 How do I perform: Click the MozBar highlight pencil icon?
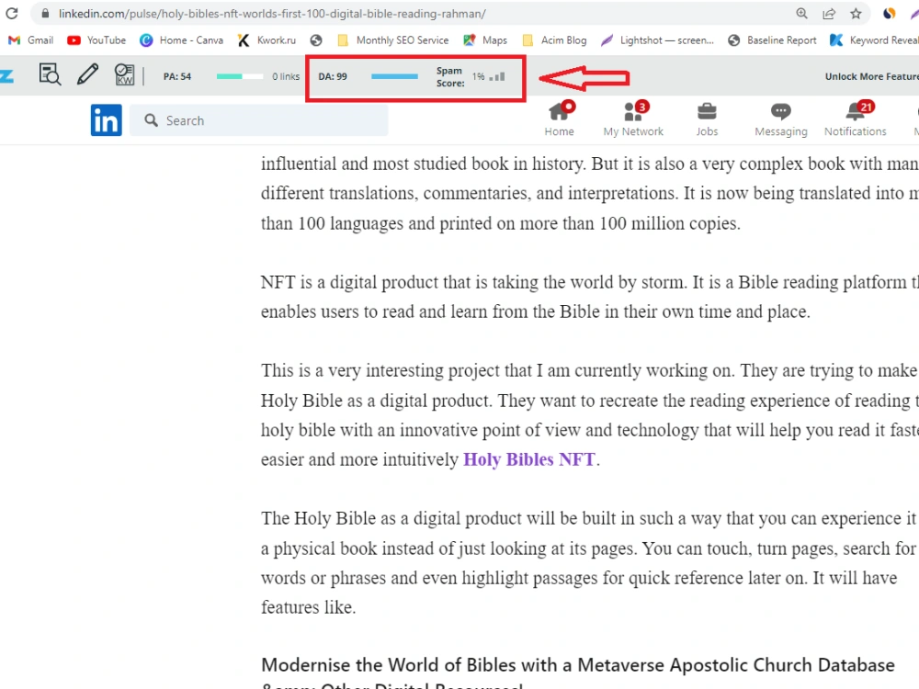(88, 74)
